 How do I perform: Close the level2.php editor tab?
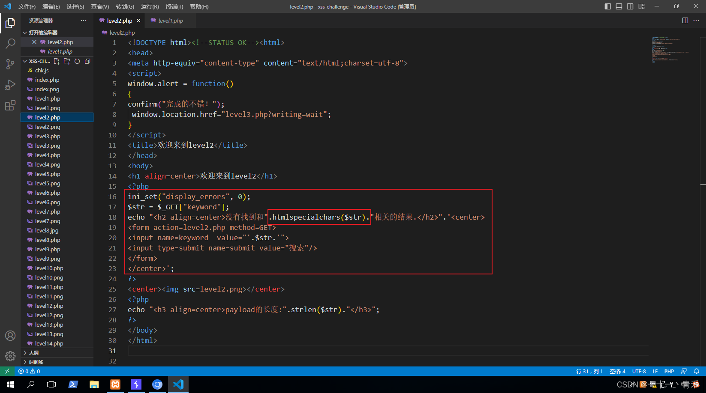point(138,21)
